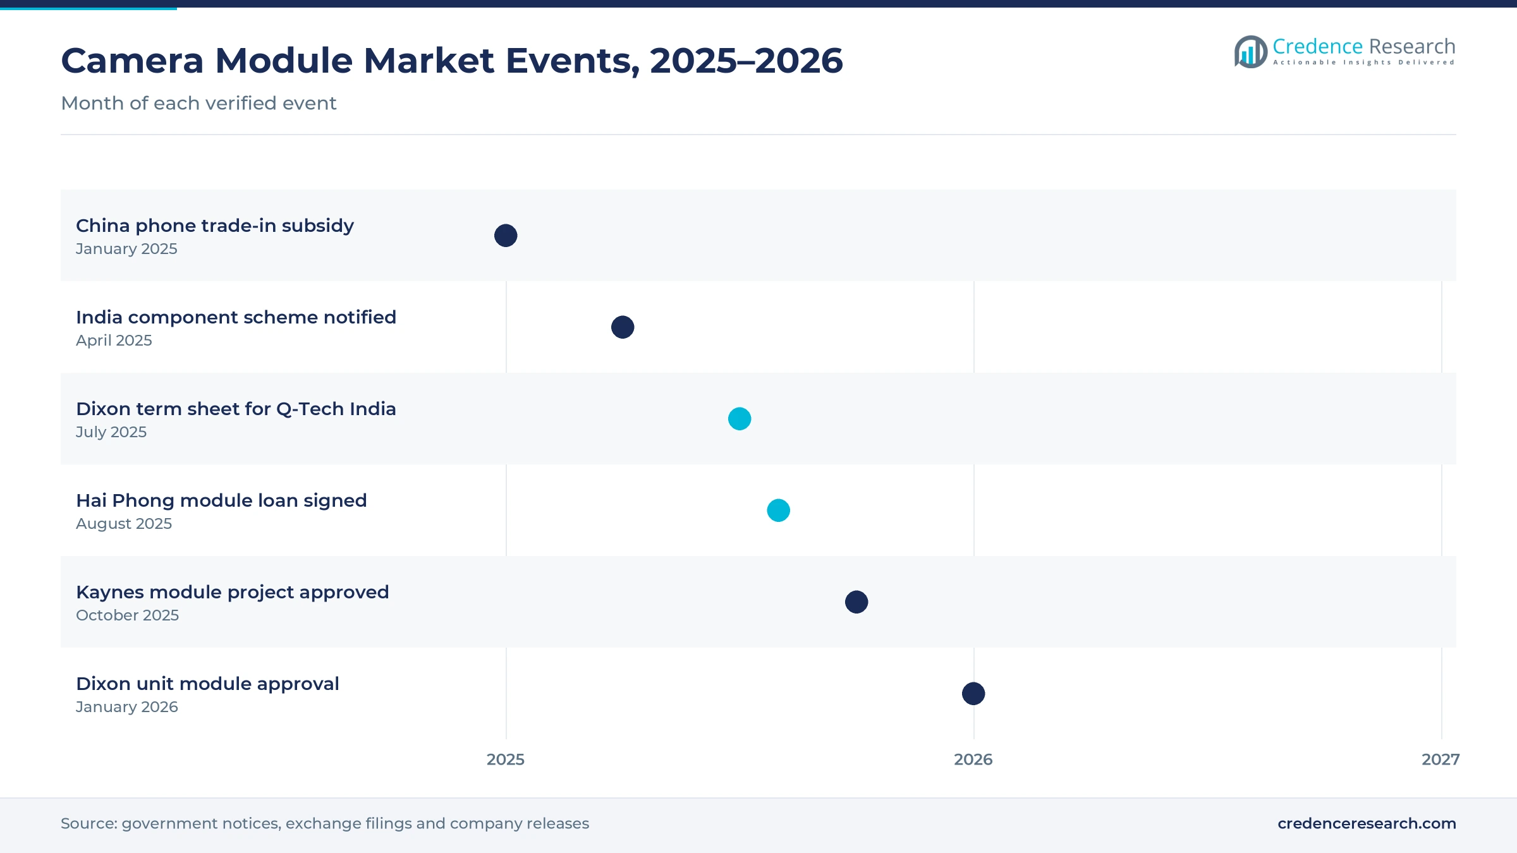
Task: Select the January 2025 subsidy timeline dot
Action: pos(506,236)
